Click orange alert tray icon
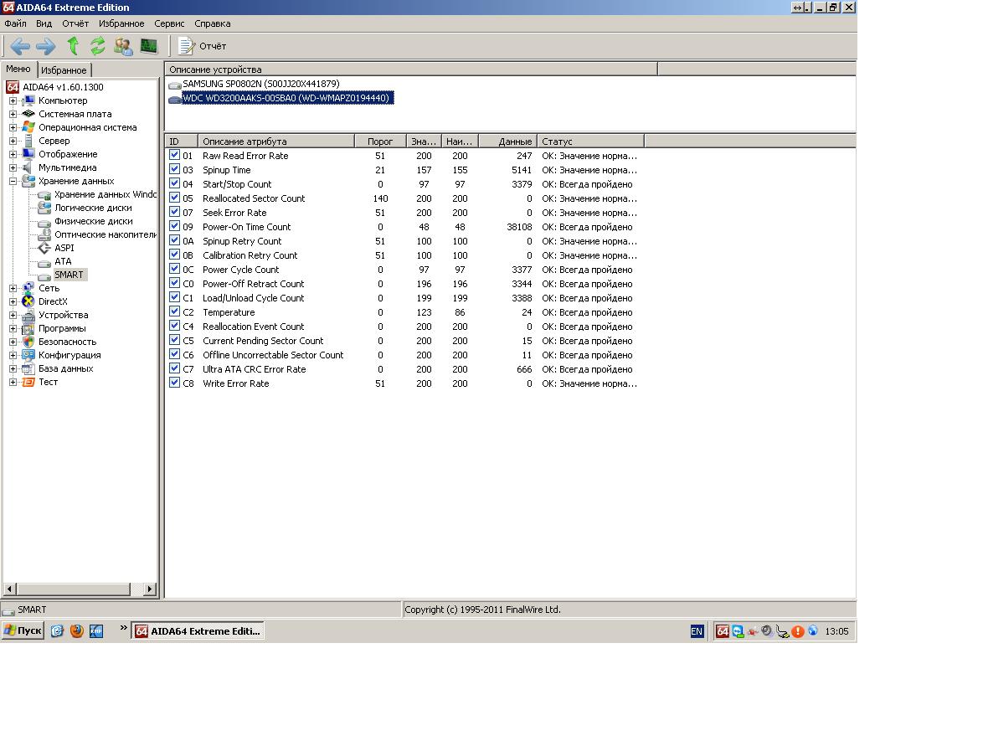The width and height of the screenshot is (983, 746). 797,631
